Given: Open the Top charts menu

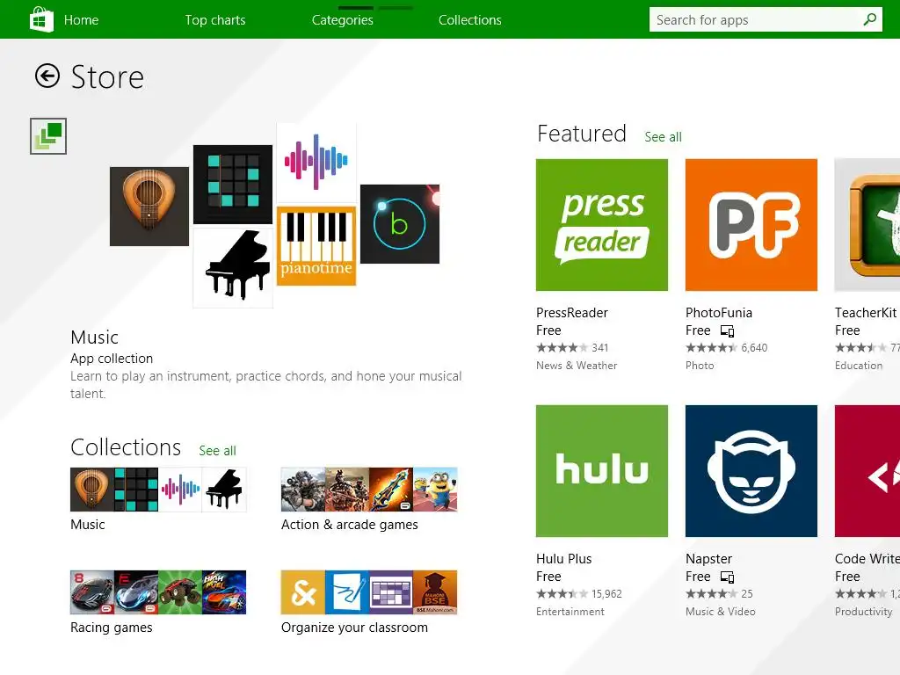Looking at the screenshot, I should pyautogui.click(x=215, y=20).
